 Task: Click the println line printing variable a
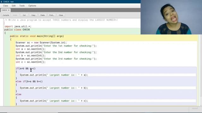pos(54,75)
